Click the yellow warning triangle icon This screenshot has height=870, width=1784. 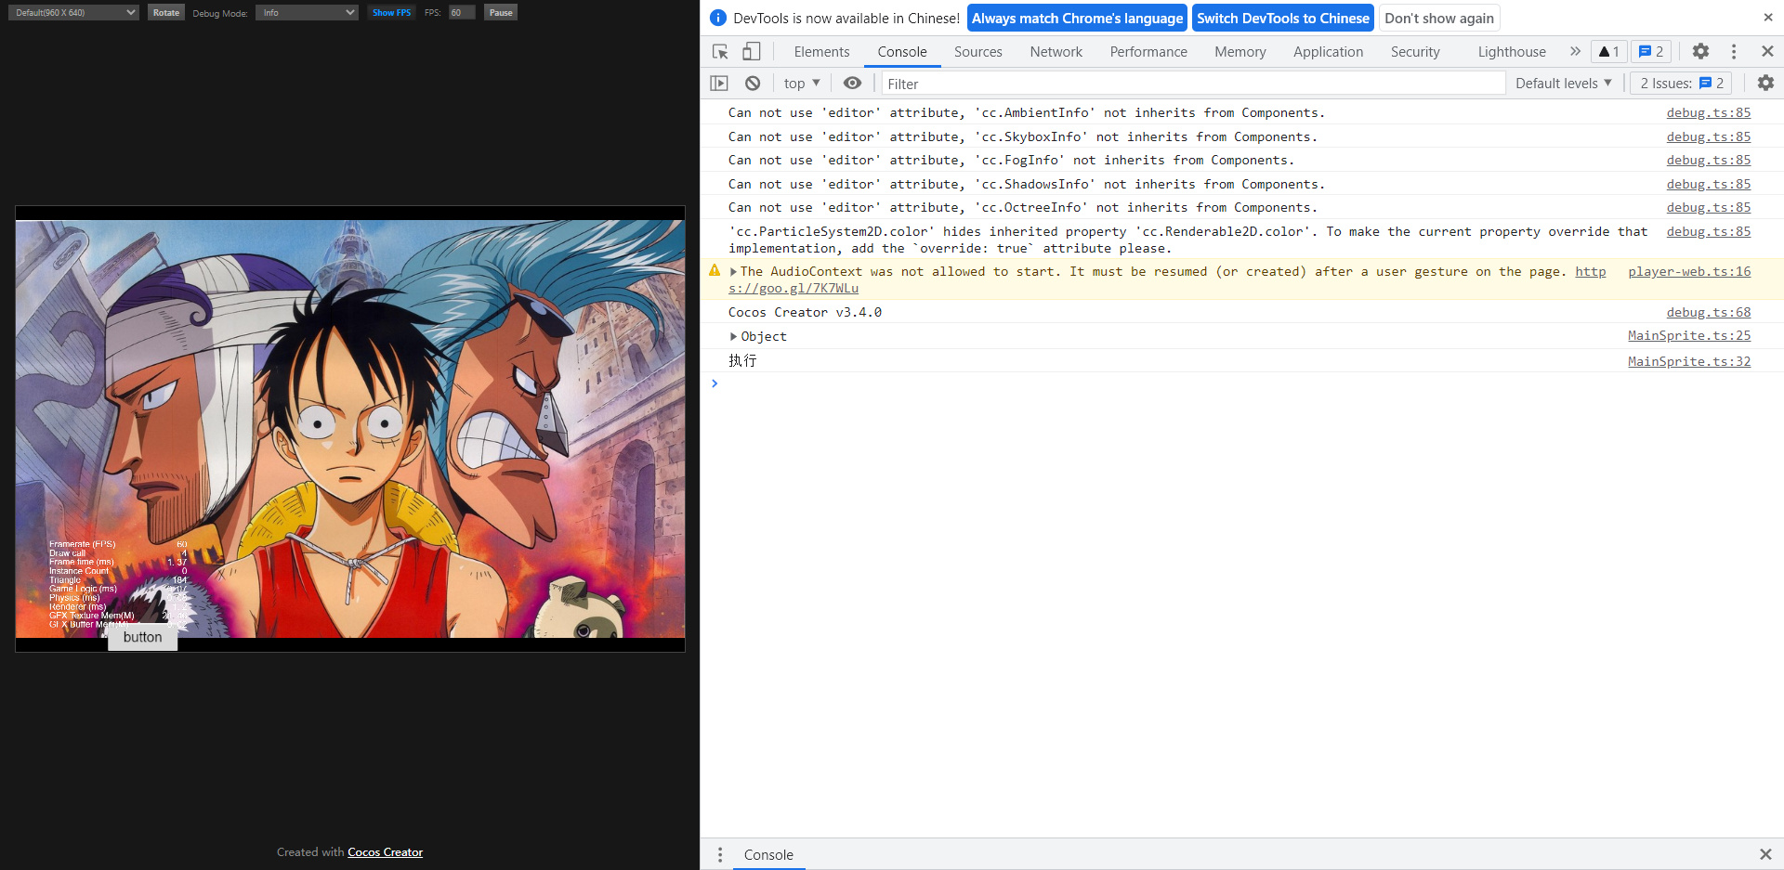(715, 270)
